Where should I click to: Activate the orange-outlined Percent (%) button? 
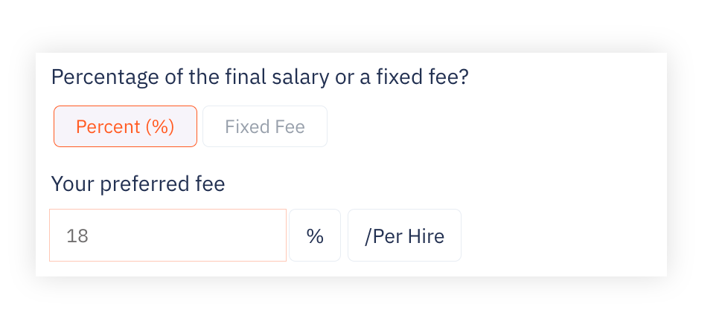(125, 126)
